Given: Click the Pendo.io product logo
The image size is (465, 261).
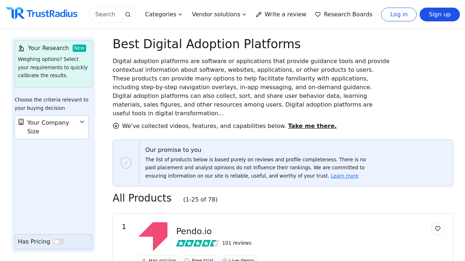Looking at the screenshot, I should pos(153,237).
